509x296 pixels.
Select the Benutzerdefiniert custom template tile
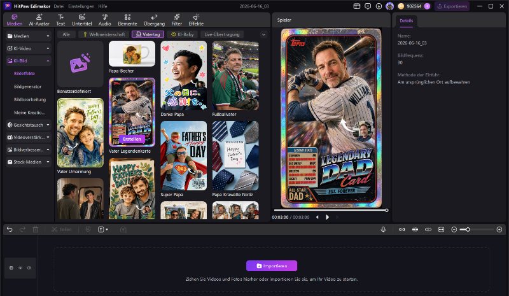tap(80, 64)
